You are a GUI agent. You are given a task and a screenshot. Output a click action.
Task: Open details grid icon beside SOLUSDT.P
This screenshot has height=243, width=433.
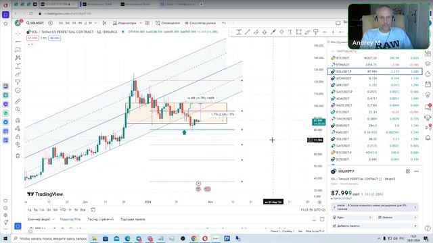[x=407, y=171]
